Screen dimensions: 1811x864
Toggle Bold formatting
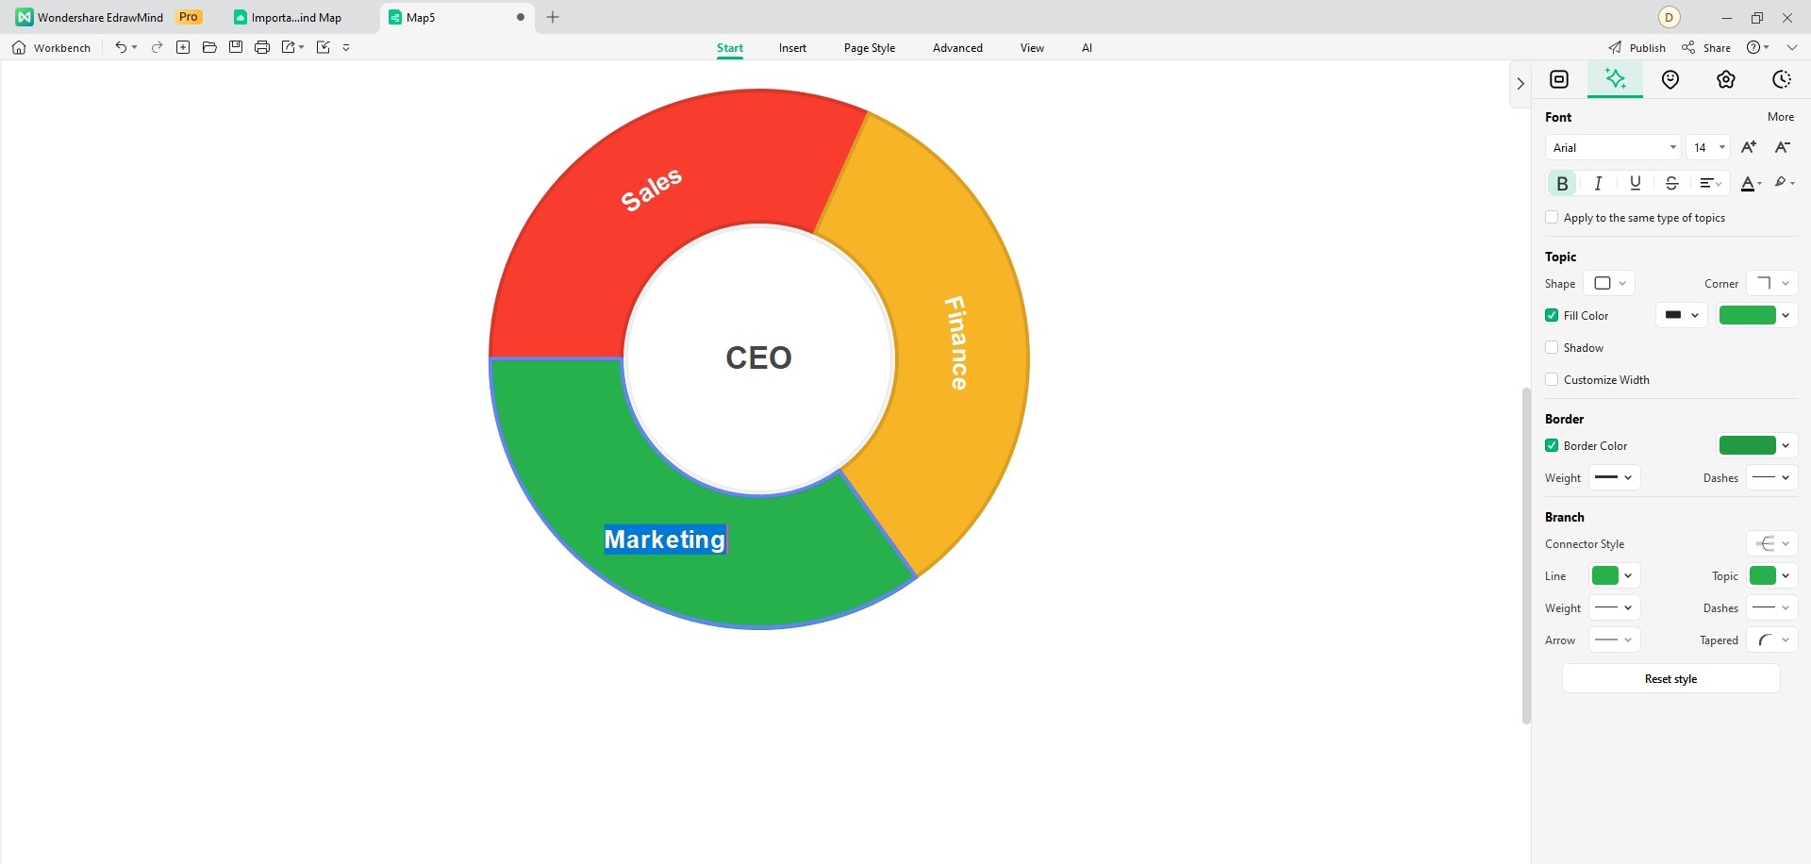click(x=1562, y=183)
